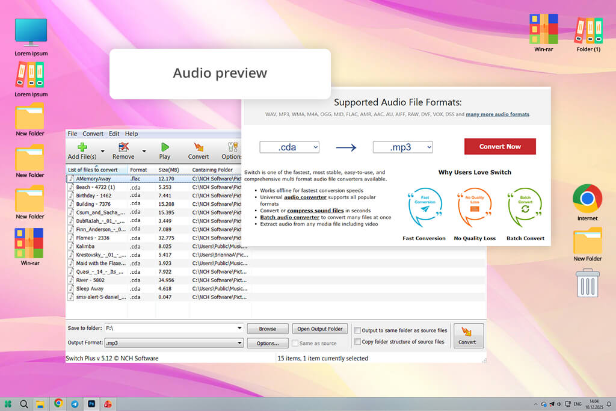Open the .cda source format dropdown
This screenshot has width=616, height=411.
pyautogui.click(x=289, y=147)
